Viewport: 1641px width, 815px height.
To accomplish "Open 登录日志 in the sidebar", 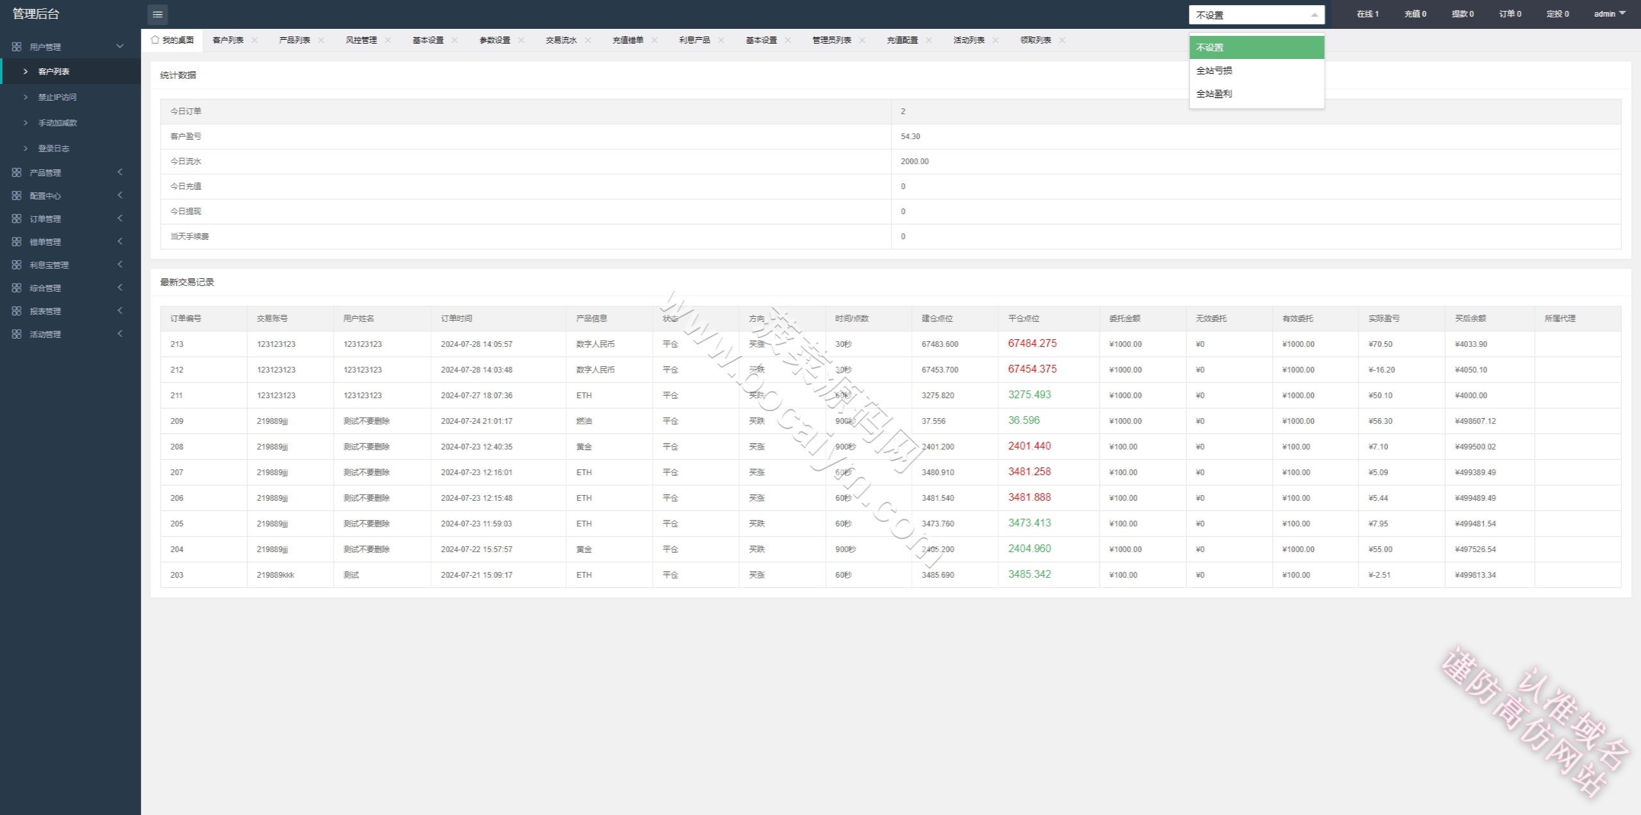I will click(71, 148).
